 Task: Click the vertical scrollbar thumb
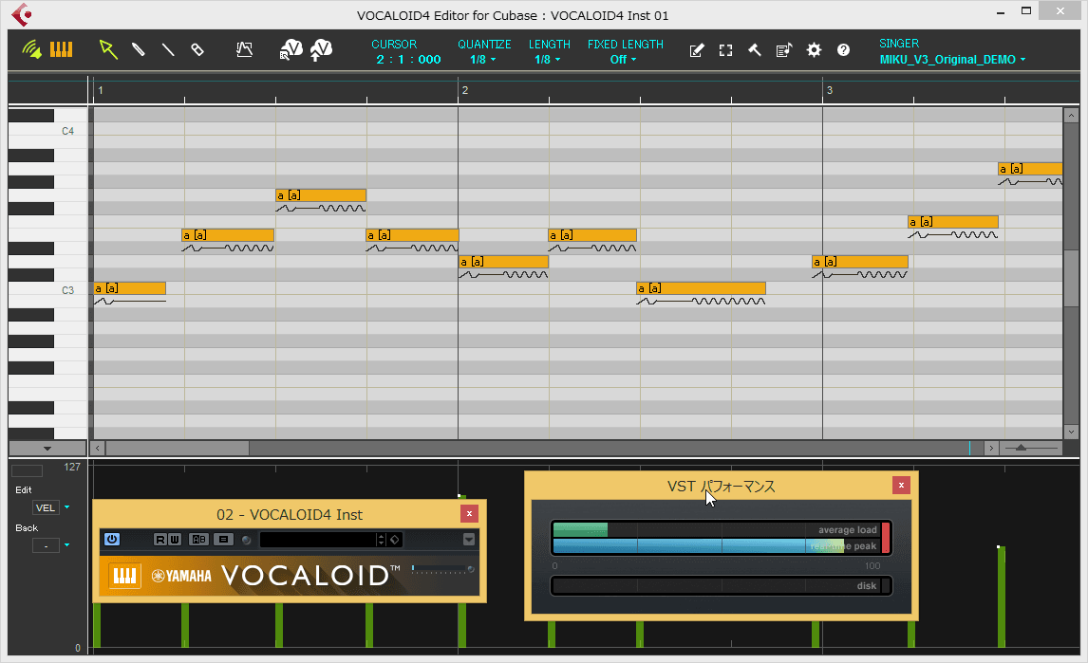pyautogui.click(x=1071, y=277)
